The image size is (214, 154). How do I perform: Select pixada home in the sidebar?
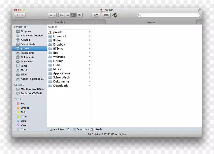(29, 48)
